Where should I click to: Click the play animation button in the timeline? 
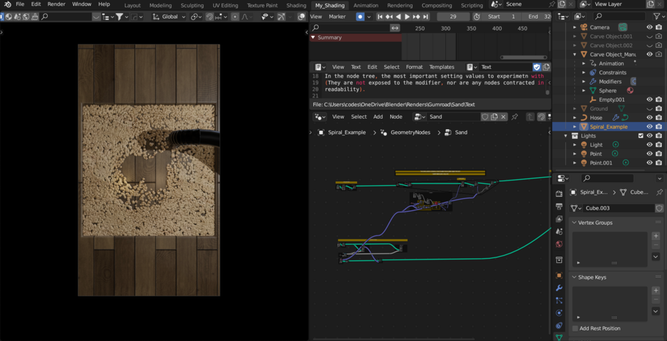pos(407,17)
